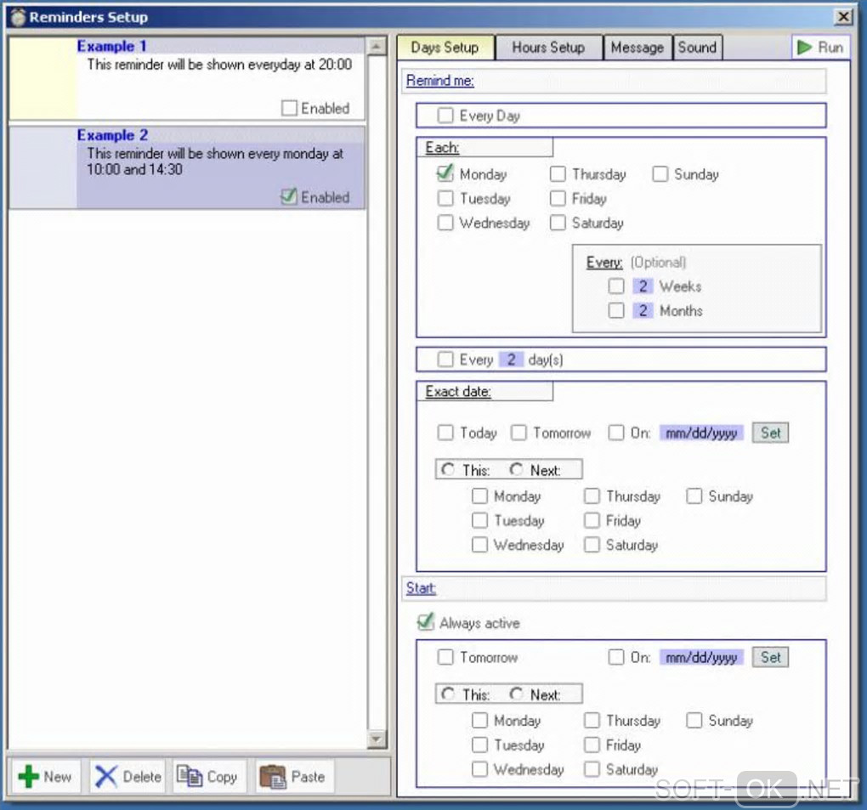
Task: Click Set button in Start section
Action: [770, 657]
